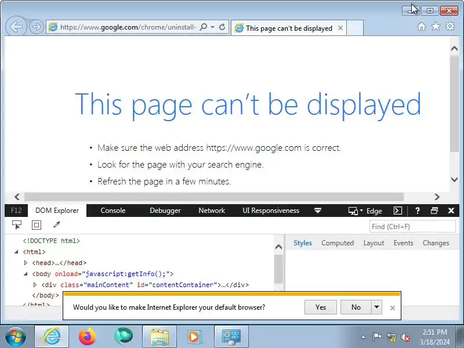
Task: Select the color picker eyedropper tool
Action: (x=56, y=225)
